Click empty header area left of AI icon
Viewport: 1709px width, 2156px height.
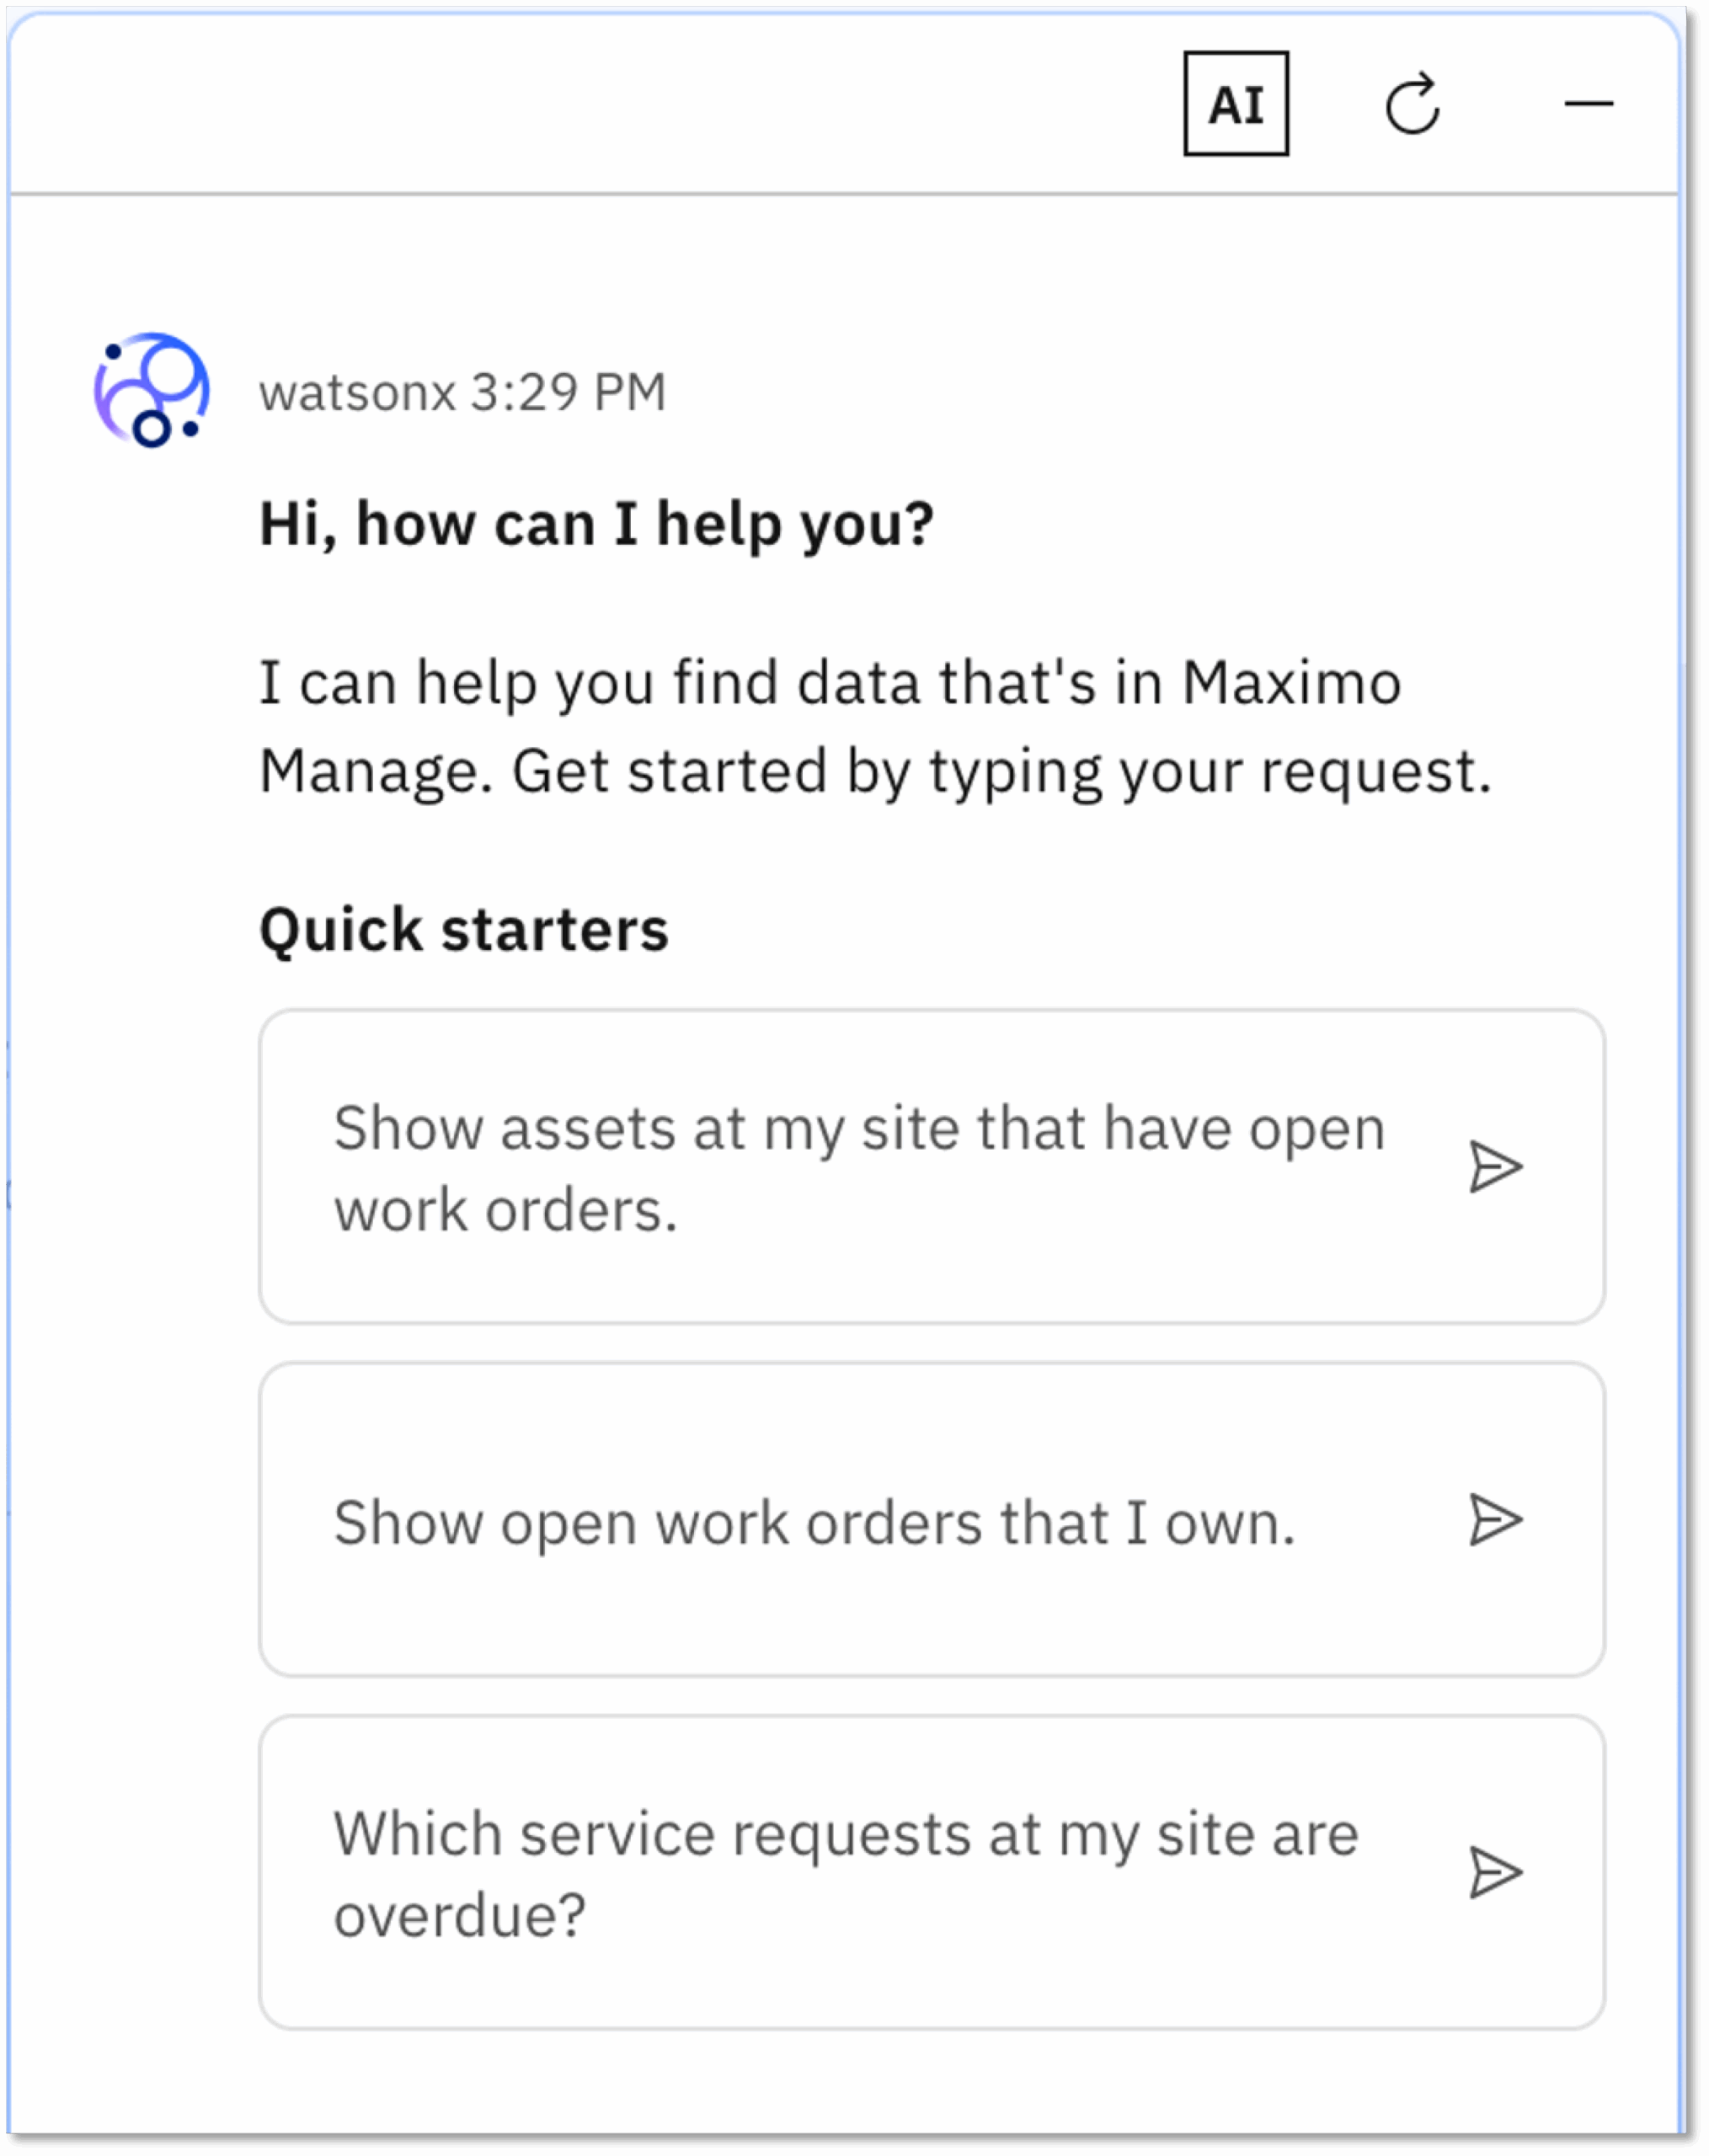pos(600,104)
